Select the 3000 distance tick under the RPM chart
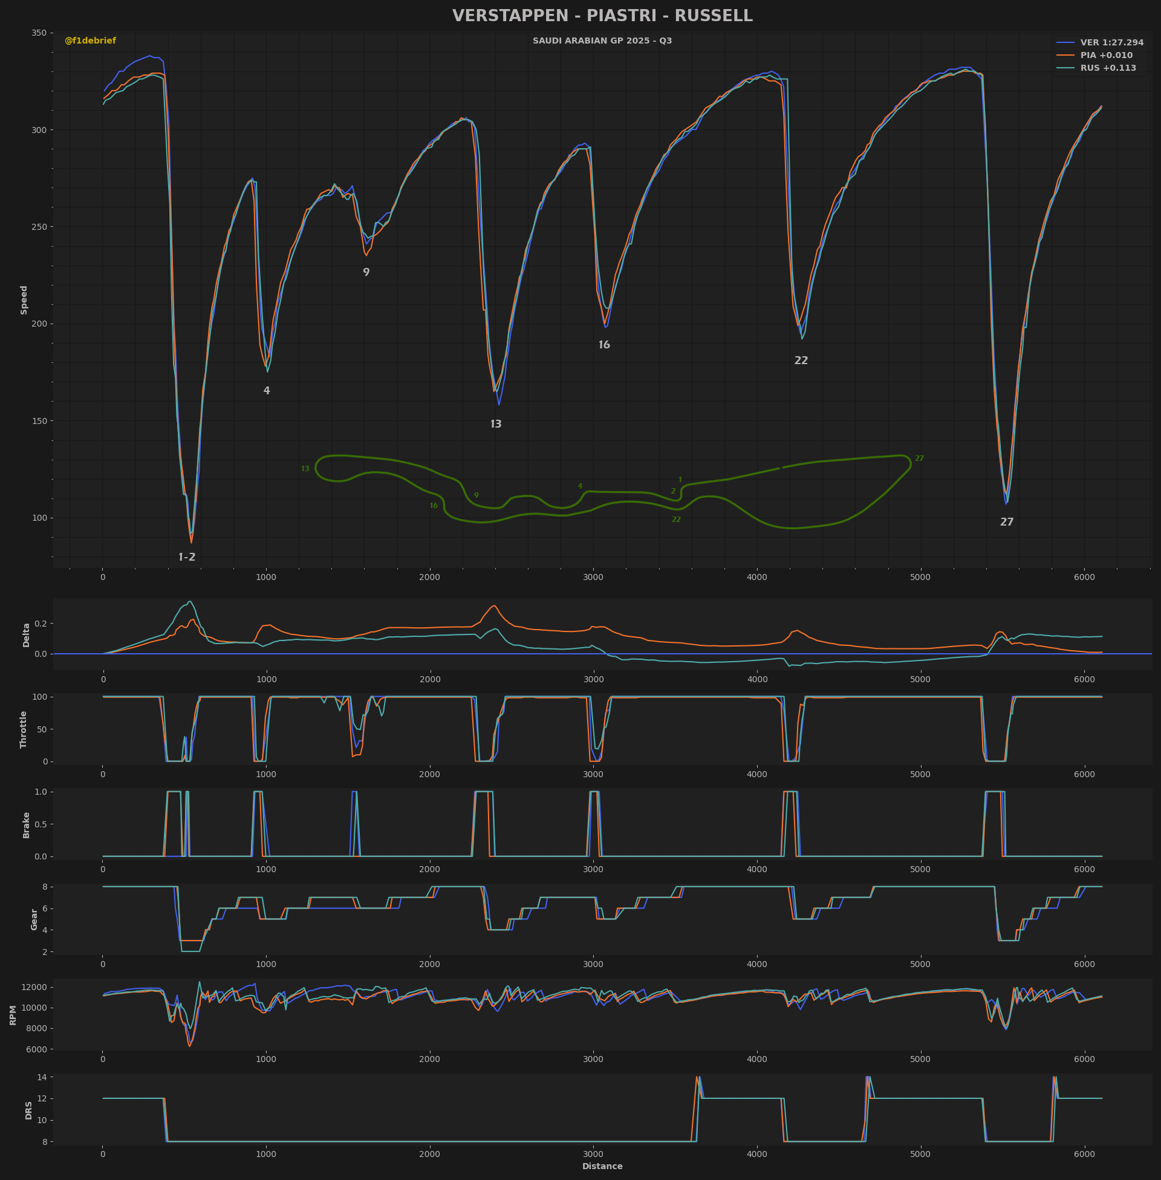The width and height of the screenshot is (1161, 1180). click(x=593, y=1059)
